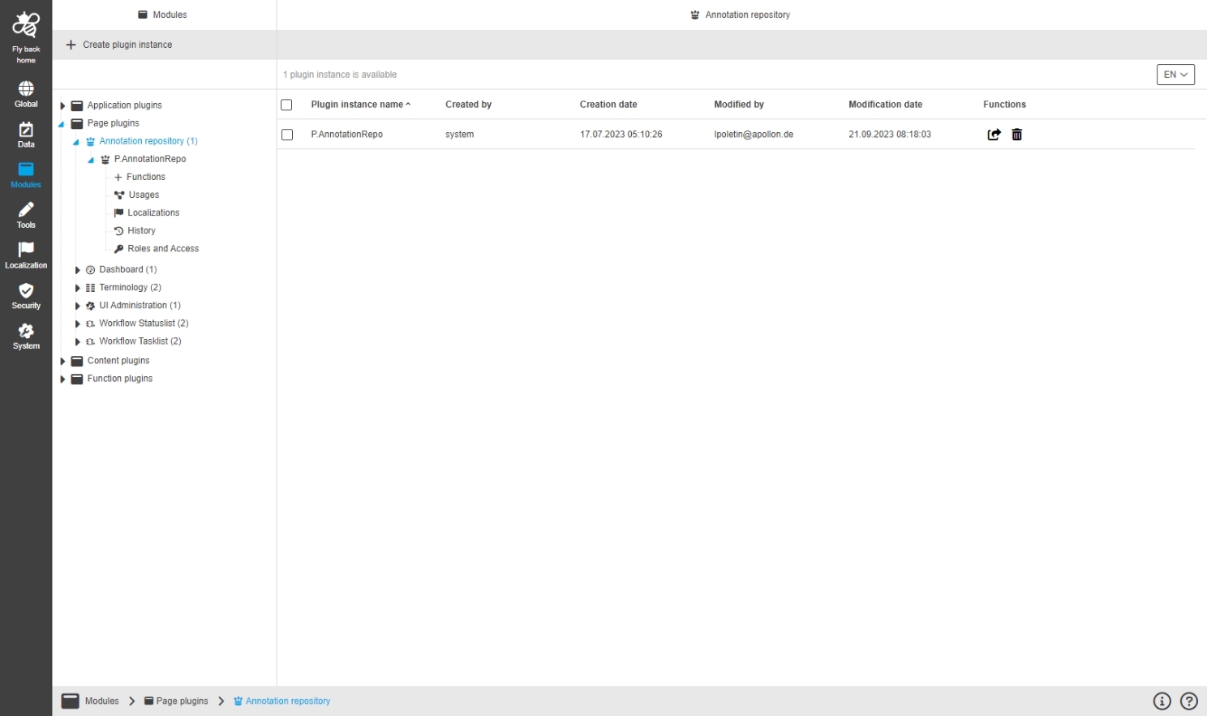This screenshot has width=1207, height=716.
Task: Open the Security shield icon
Action: coord(26,290)
